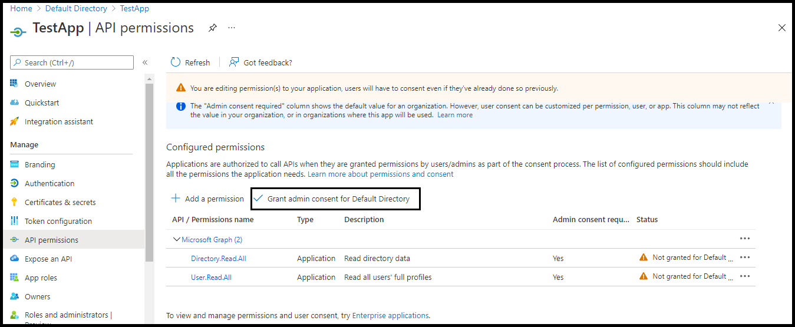Click the API / Permissions name column header
The height and width of the screenshot is (327, 795).
213,219
